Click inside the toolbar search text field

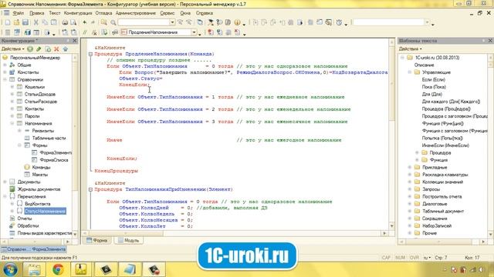point(144,22)
